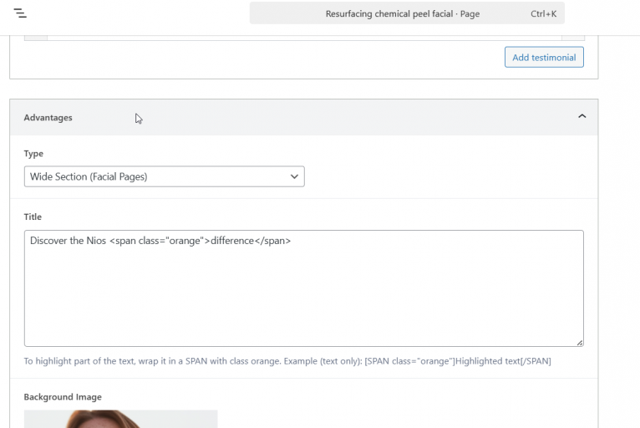Click the Add testimonial button
640x428 pixels.
point(544,57)
